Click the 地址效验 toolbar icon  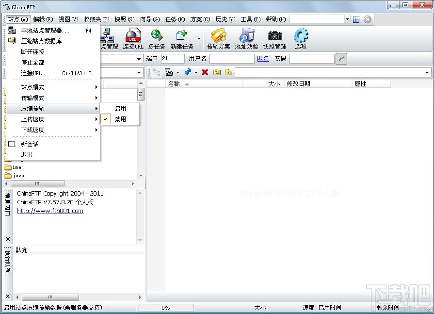(x=246, y=39)
